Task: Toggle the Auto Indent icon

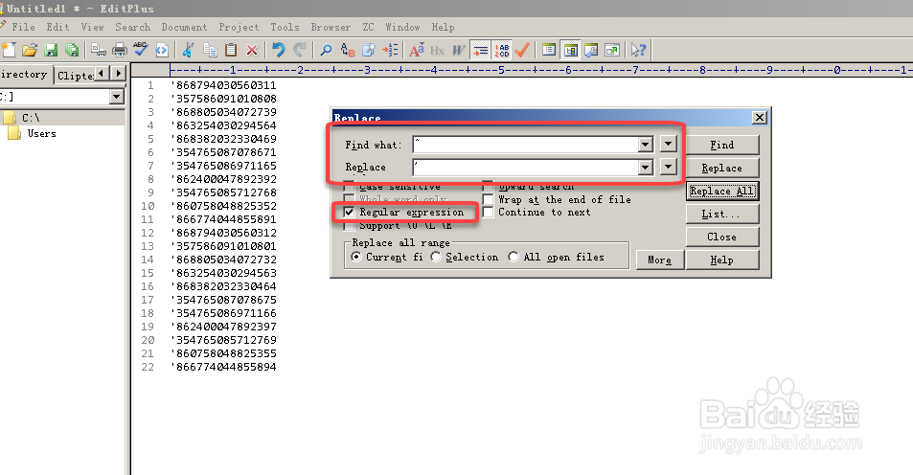Action: click(x=480, y=50)
